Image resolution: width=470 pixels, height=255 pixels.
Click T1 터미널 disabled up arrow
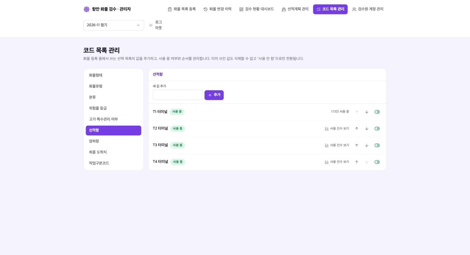coord(357,112)
